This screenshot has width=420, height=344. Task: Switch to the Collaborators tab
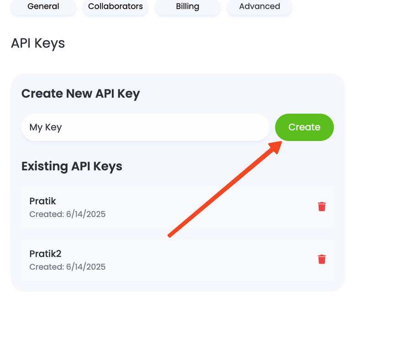(x=115, y=7)
